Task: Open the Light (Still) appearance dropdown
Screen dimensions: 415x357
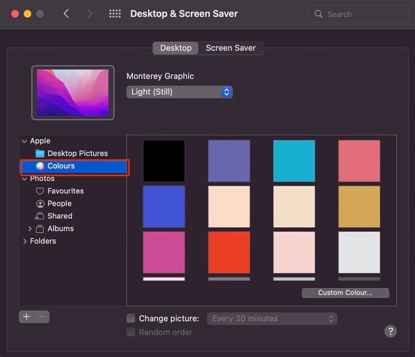Action: (180, 92)
